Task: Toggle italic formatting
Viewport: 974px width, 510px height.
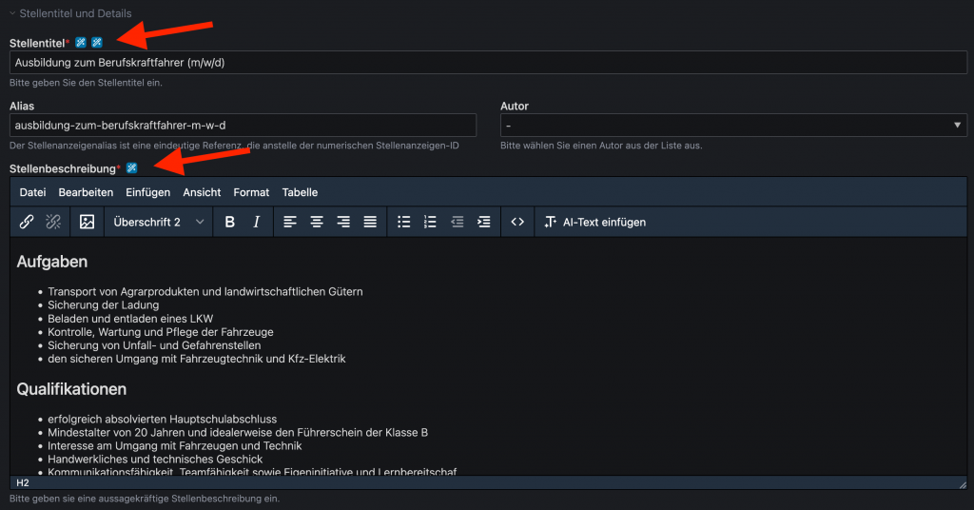Action: pyautogui.click(x=256, y=222)
